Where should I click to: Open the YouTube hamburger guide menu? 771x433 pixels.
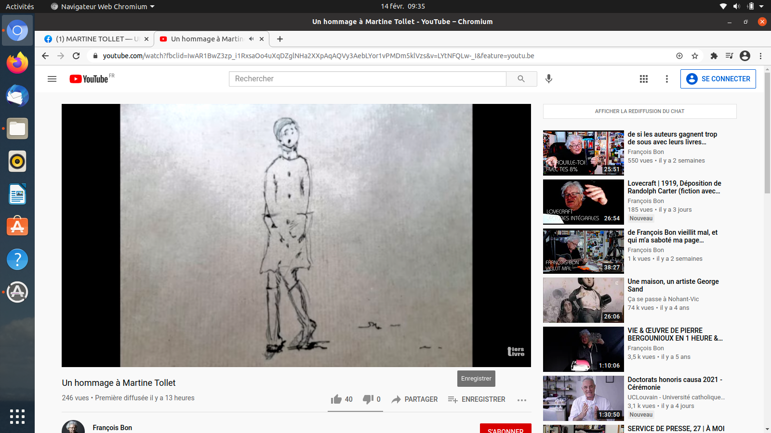pos(52,79)
